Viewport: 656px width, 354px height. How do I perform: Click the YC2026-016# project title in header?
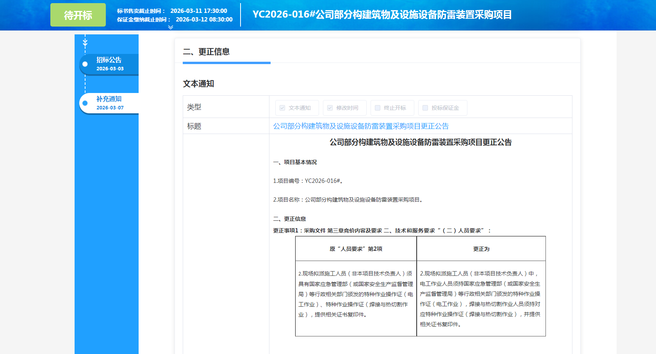(382, 15)
